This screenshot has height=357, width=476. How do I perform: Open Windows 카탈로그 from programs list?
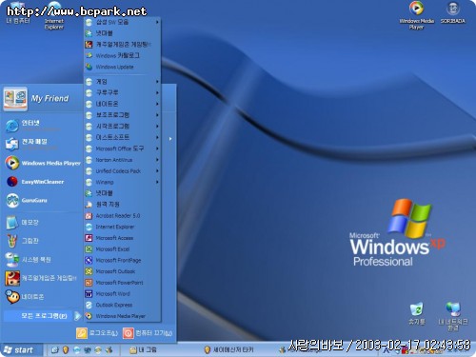(x=122, y=55)
